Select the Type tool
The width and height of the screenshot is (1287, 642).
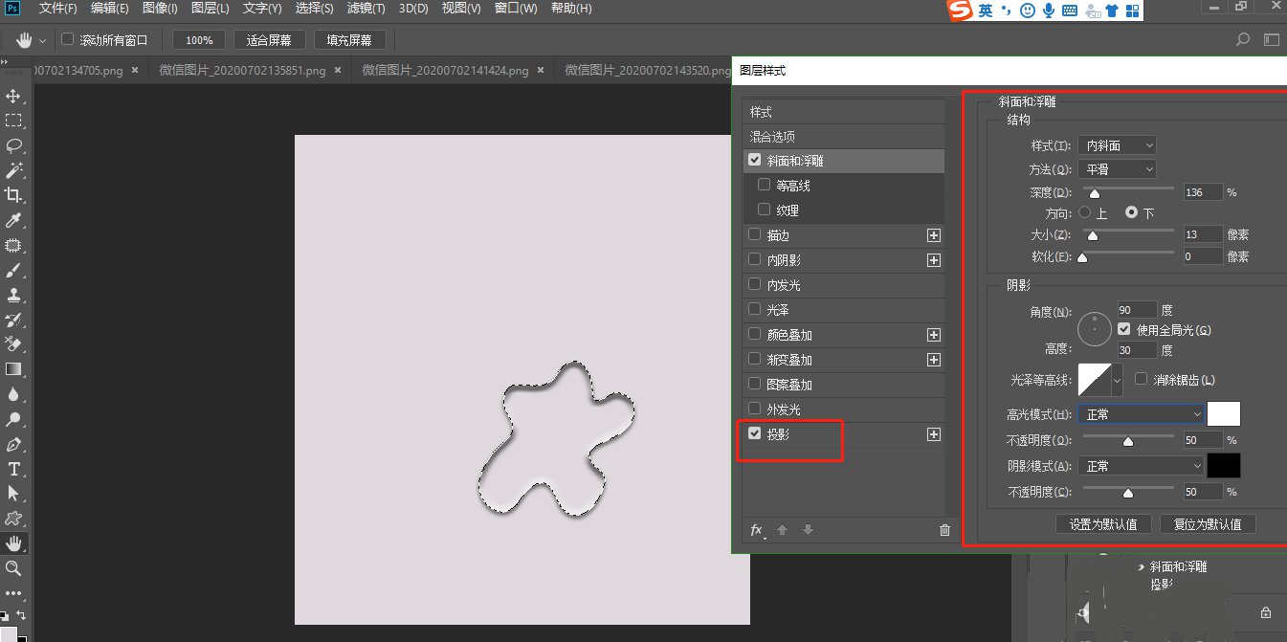pos(14,469)
